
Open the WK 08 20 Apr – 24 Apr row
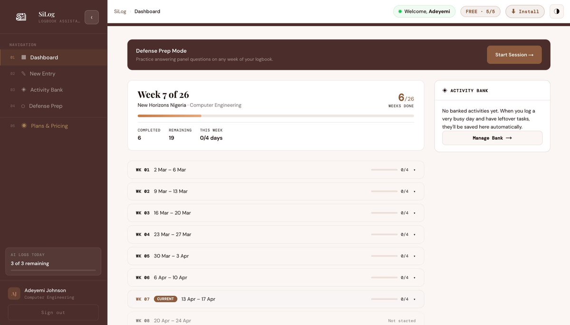click(x=276, y=319)
